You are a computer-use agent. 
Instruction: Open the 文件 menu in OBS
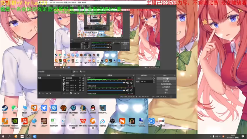(x=41, y=6)
